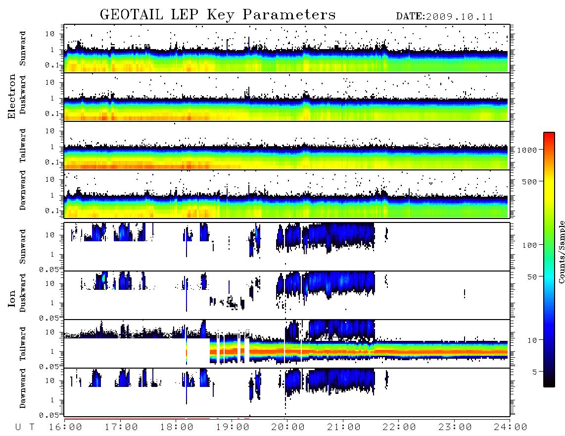The width and height of the screenshot is (565, 436).
Task: Select the 22:00 time axis label
Action: [x=400, y=428]
